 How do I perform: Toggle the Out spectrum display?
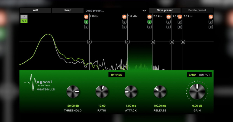tap(24, 21)
